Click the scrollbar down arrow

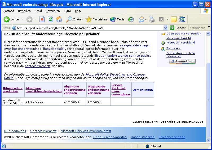coord(208,140)
